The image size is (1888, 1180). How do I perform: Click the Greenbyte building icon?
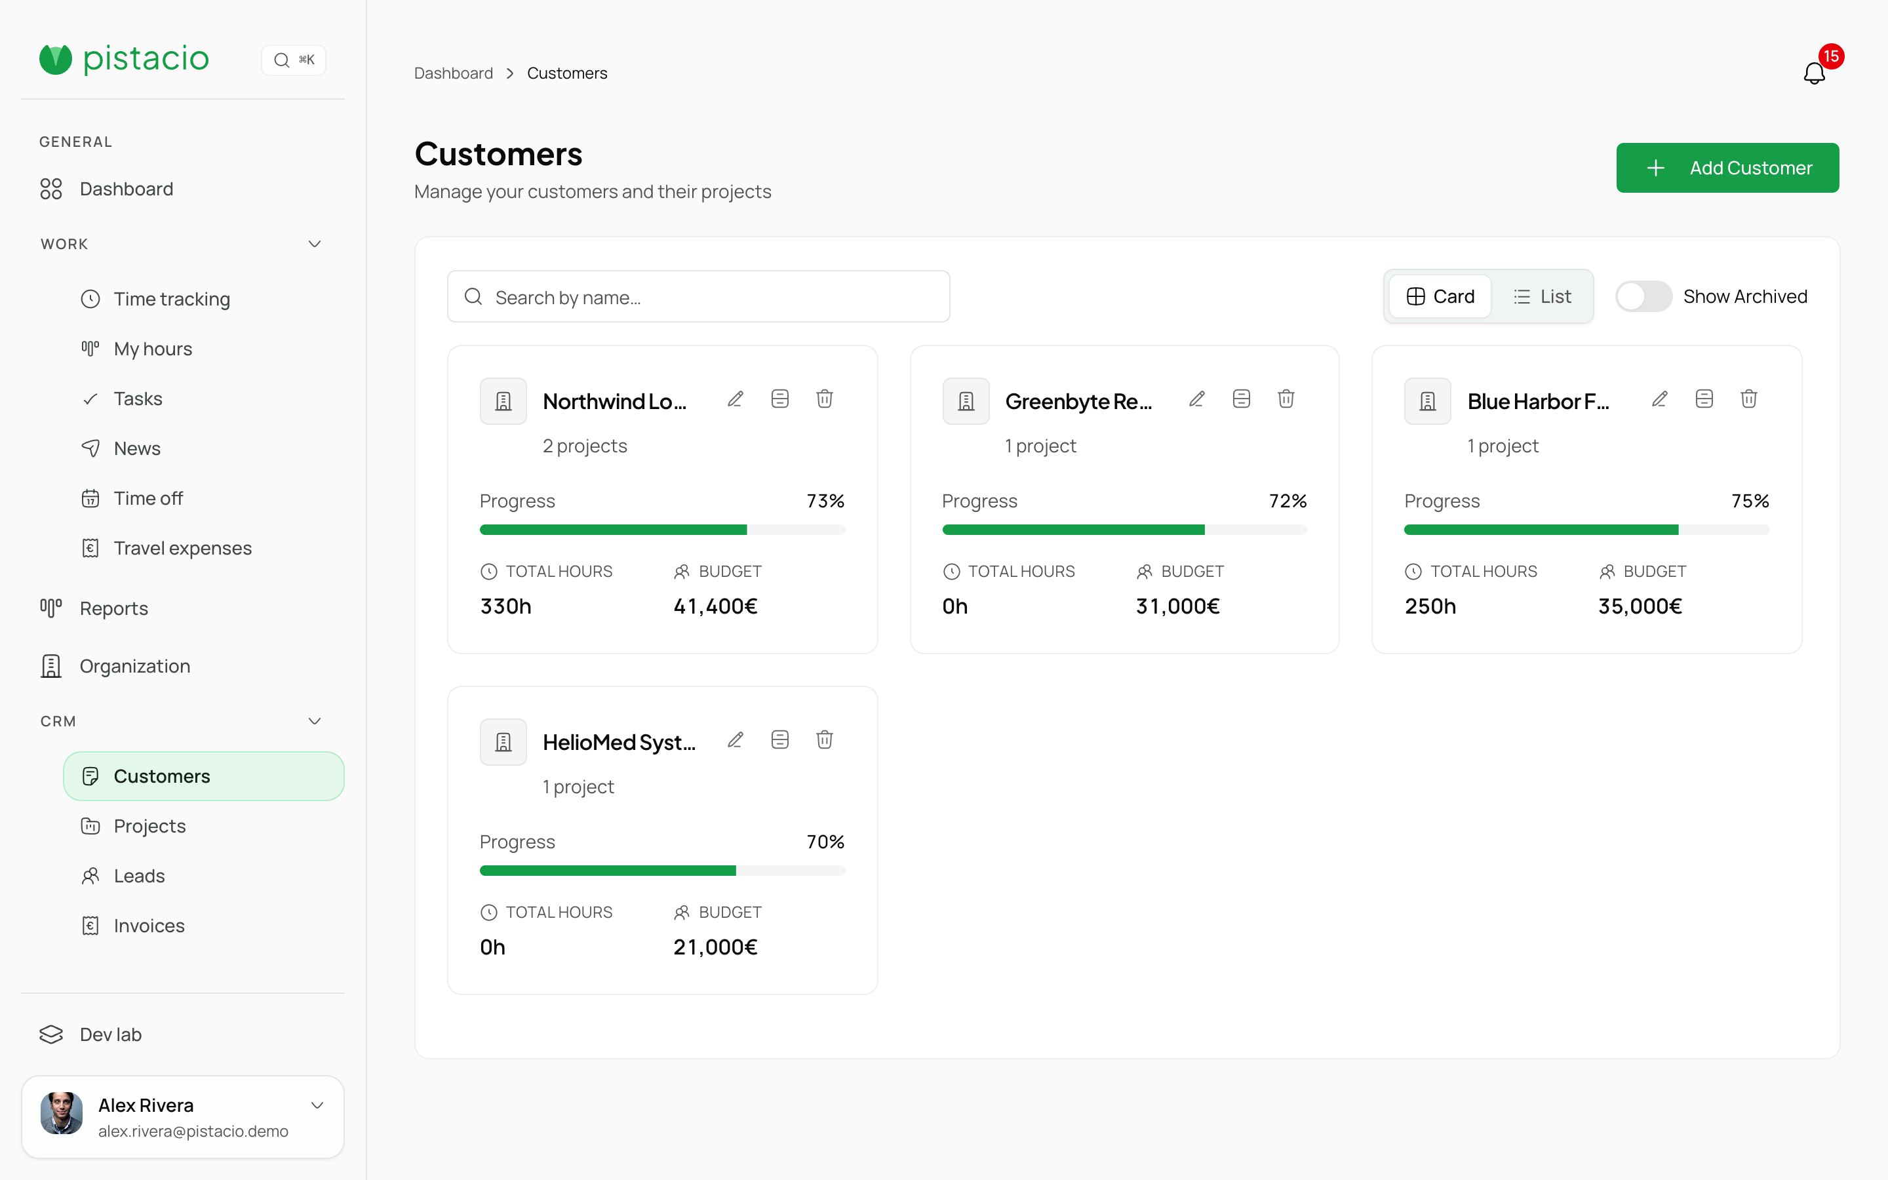tap(966, 401)
